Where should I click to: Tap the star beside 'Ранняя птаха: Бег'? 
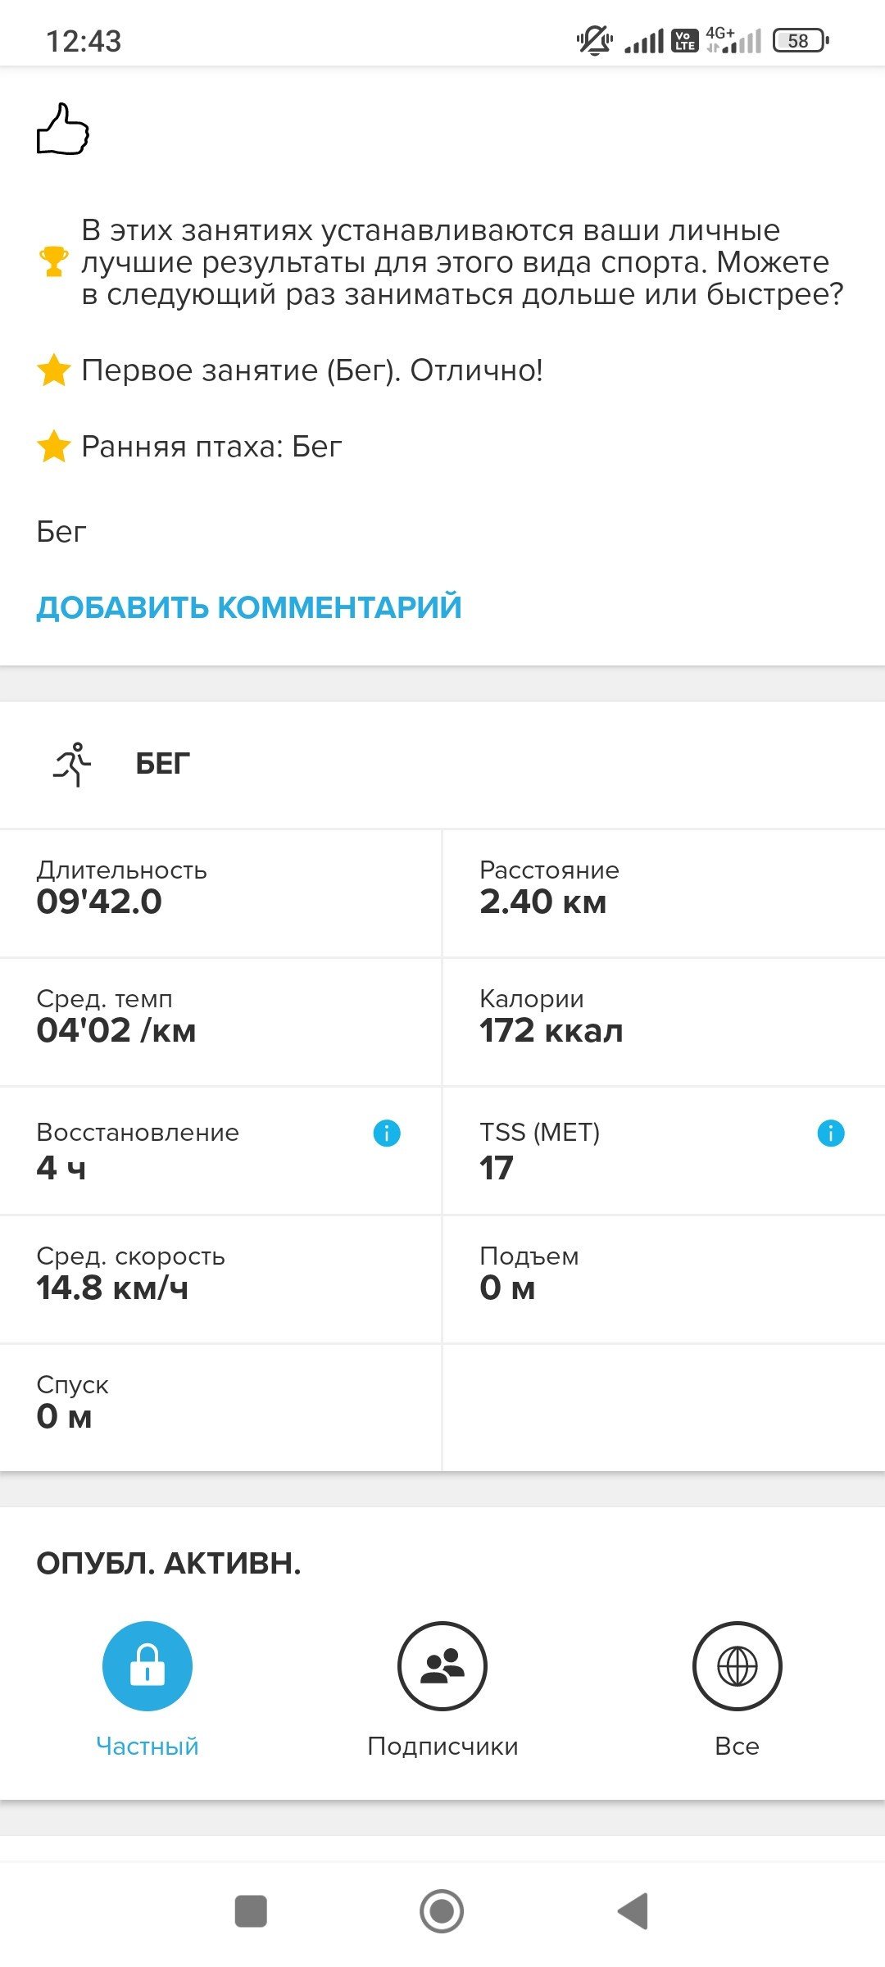click(x=54, y=447)
